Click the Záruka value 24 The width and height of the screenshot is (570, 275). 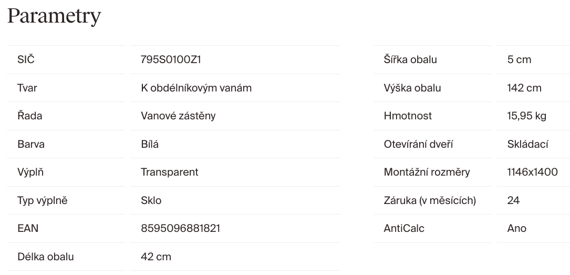(513, 200)
